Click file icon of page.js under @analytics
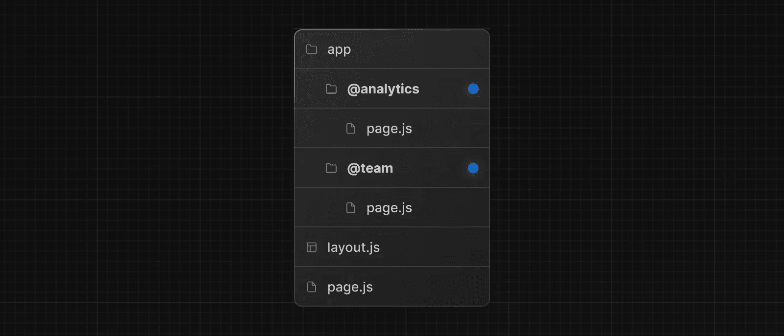 click(351, 129)
